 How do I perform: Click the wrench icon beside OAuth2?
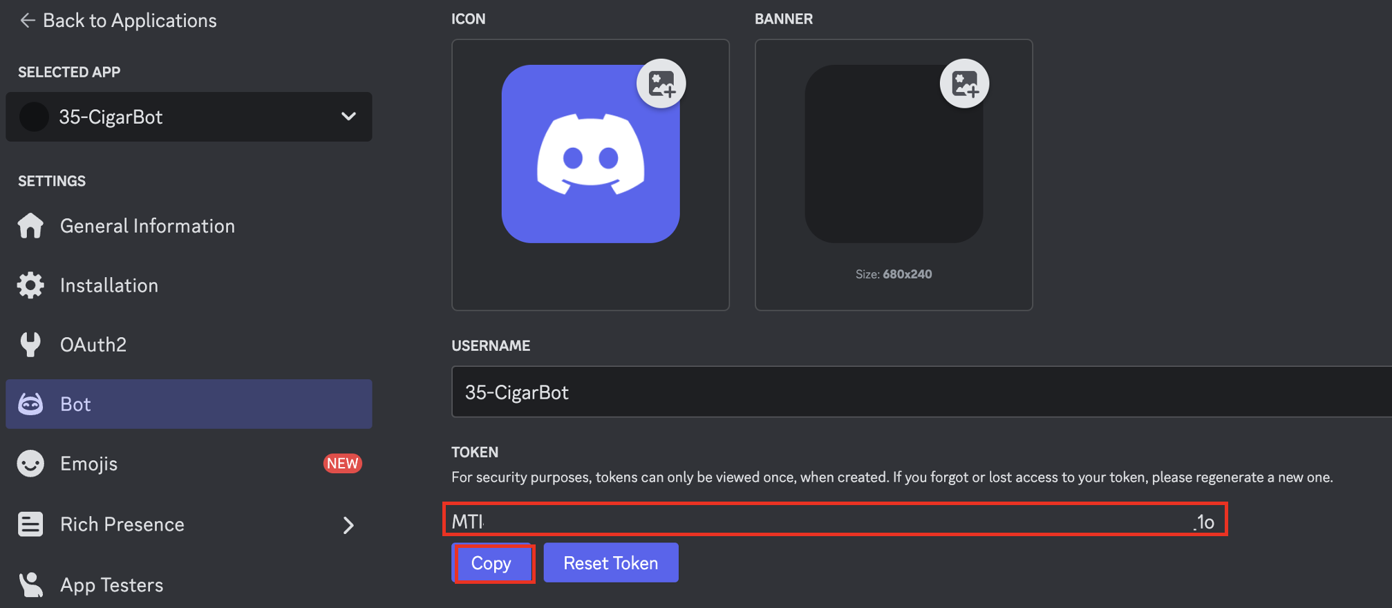(30, 345)
